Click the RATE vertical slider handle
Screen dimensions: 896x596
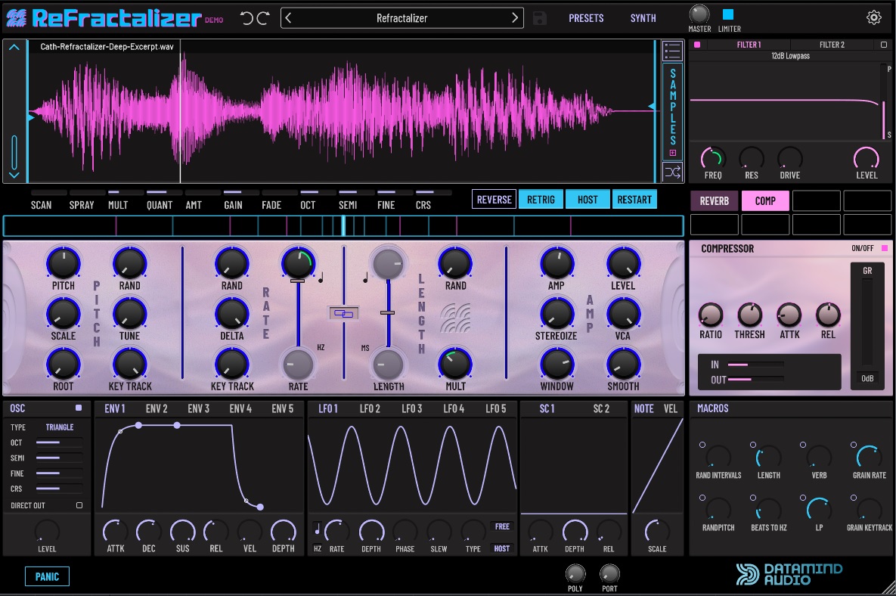click(x=297, y=281)
